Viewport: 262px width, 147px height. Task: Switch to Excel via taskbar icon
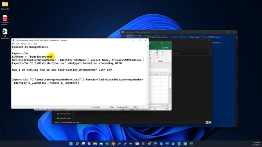[191, 144]
